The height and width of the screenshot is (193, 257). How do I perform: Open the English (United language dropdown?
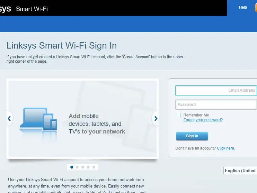click(240, 171)
